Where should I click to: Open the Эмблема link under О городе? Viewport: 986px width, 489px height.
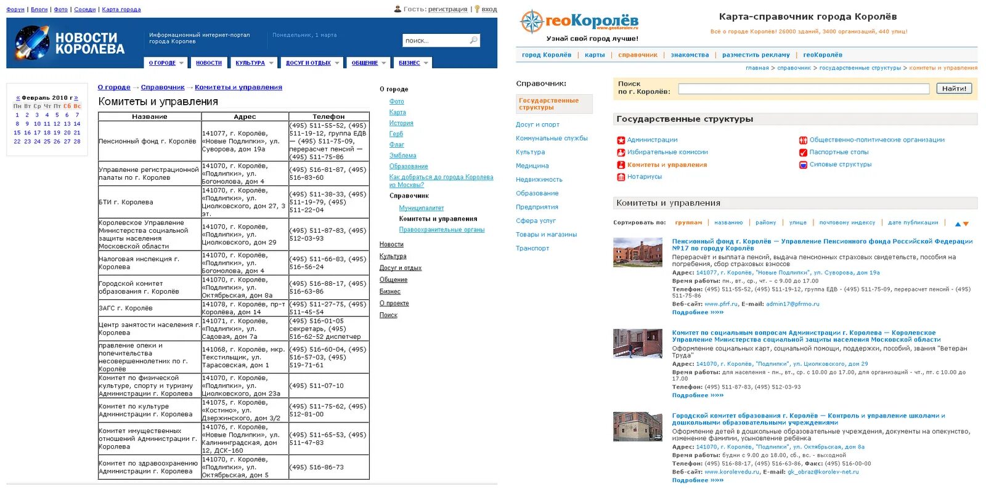(402, 156)
